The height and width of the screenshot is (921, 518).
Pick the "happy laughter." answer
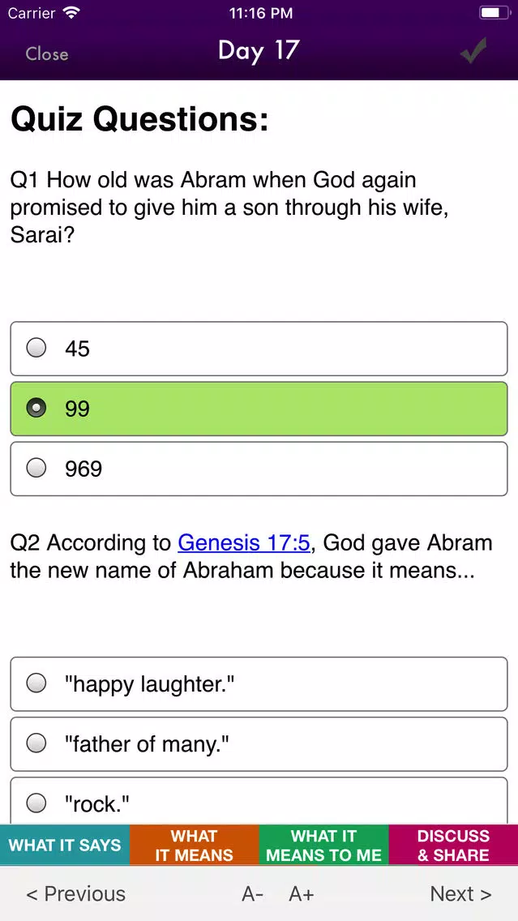point(259,683)
